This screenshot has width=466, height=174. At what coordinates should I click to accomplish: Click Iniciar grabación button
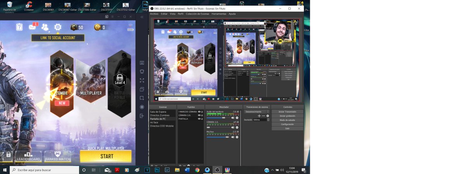(x=287, y=116)
